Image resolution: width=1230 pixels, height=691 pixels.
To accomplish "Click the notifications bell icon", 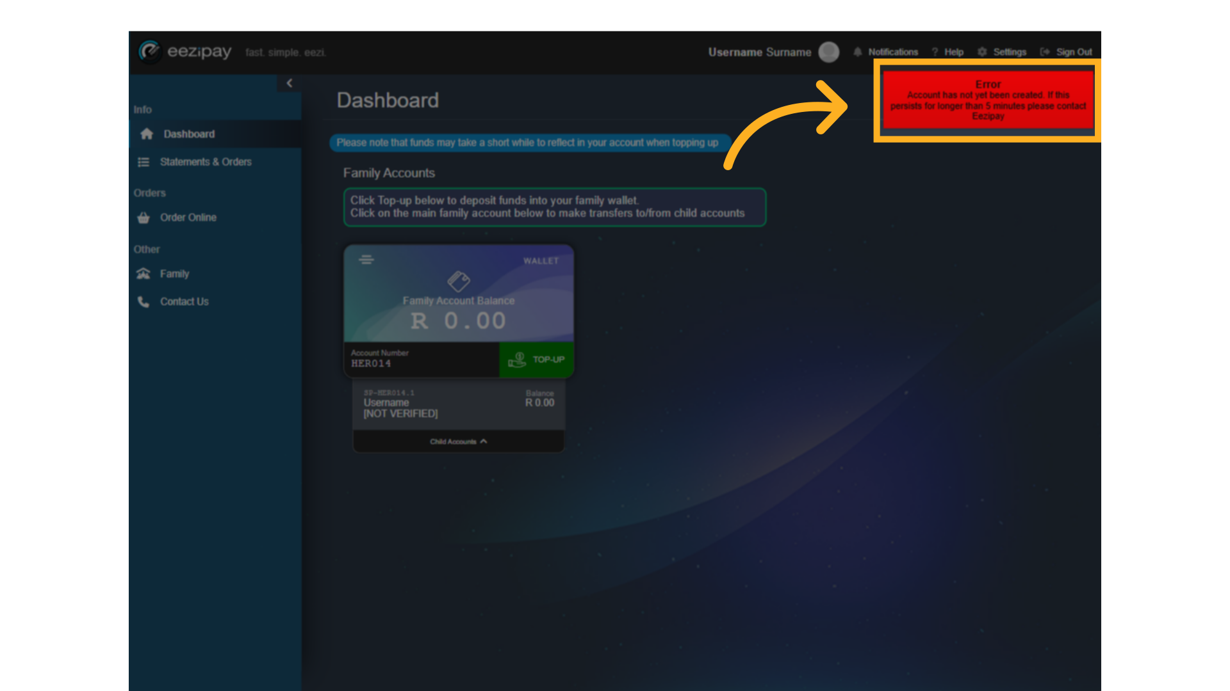I will point(857,52).
